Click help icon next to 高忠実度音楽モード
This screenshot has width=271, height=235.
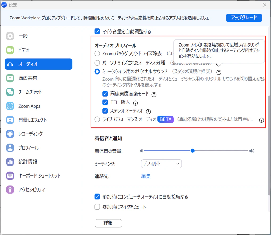point(154,94)
